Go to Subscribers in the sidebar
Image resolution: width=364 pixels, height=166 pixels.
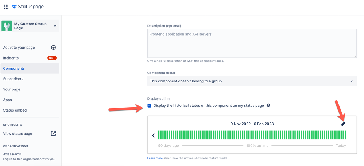(13, 79)
